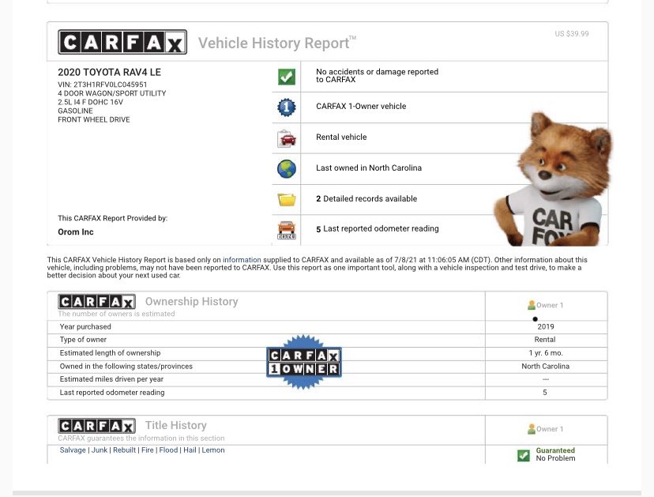This screenshot has width=654, height=497.
Task: Click the VIN 2T3H1RFV0LC045951 text
Action: [x=102, y=85]
